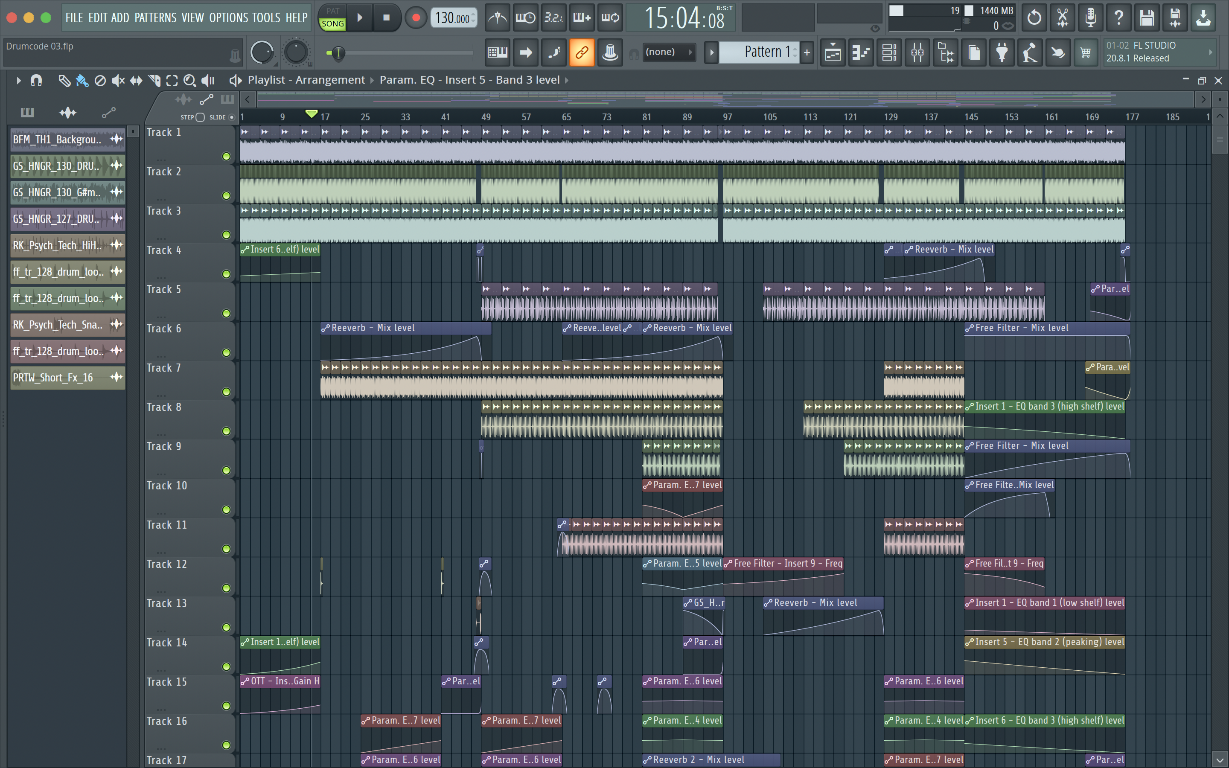Click the master pitch knob
The image size is (1229, 768).
pyautogui.click(x=296, y=52)
